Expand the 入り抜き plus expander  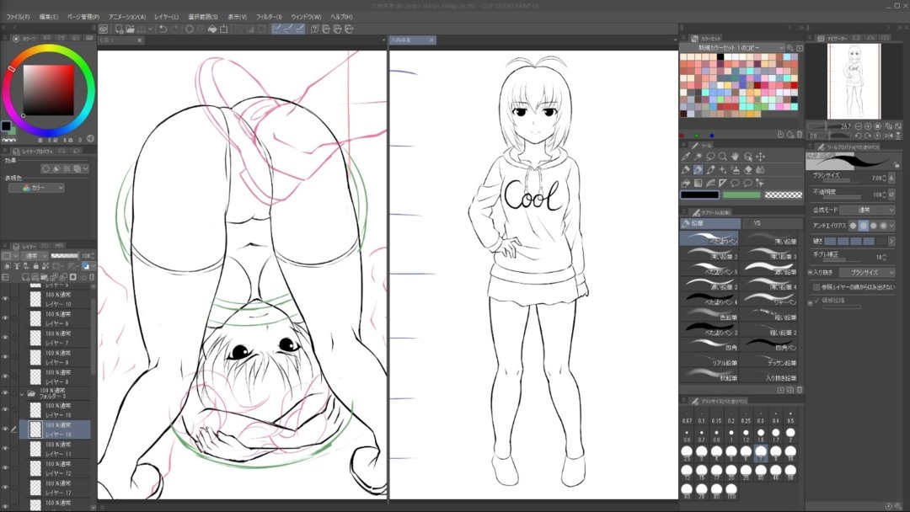811,272
